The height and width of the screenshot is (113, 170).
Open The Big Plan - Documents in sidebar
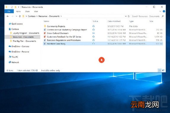pyautogui.click(x=24, y=41)
